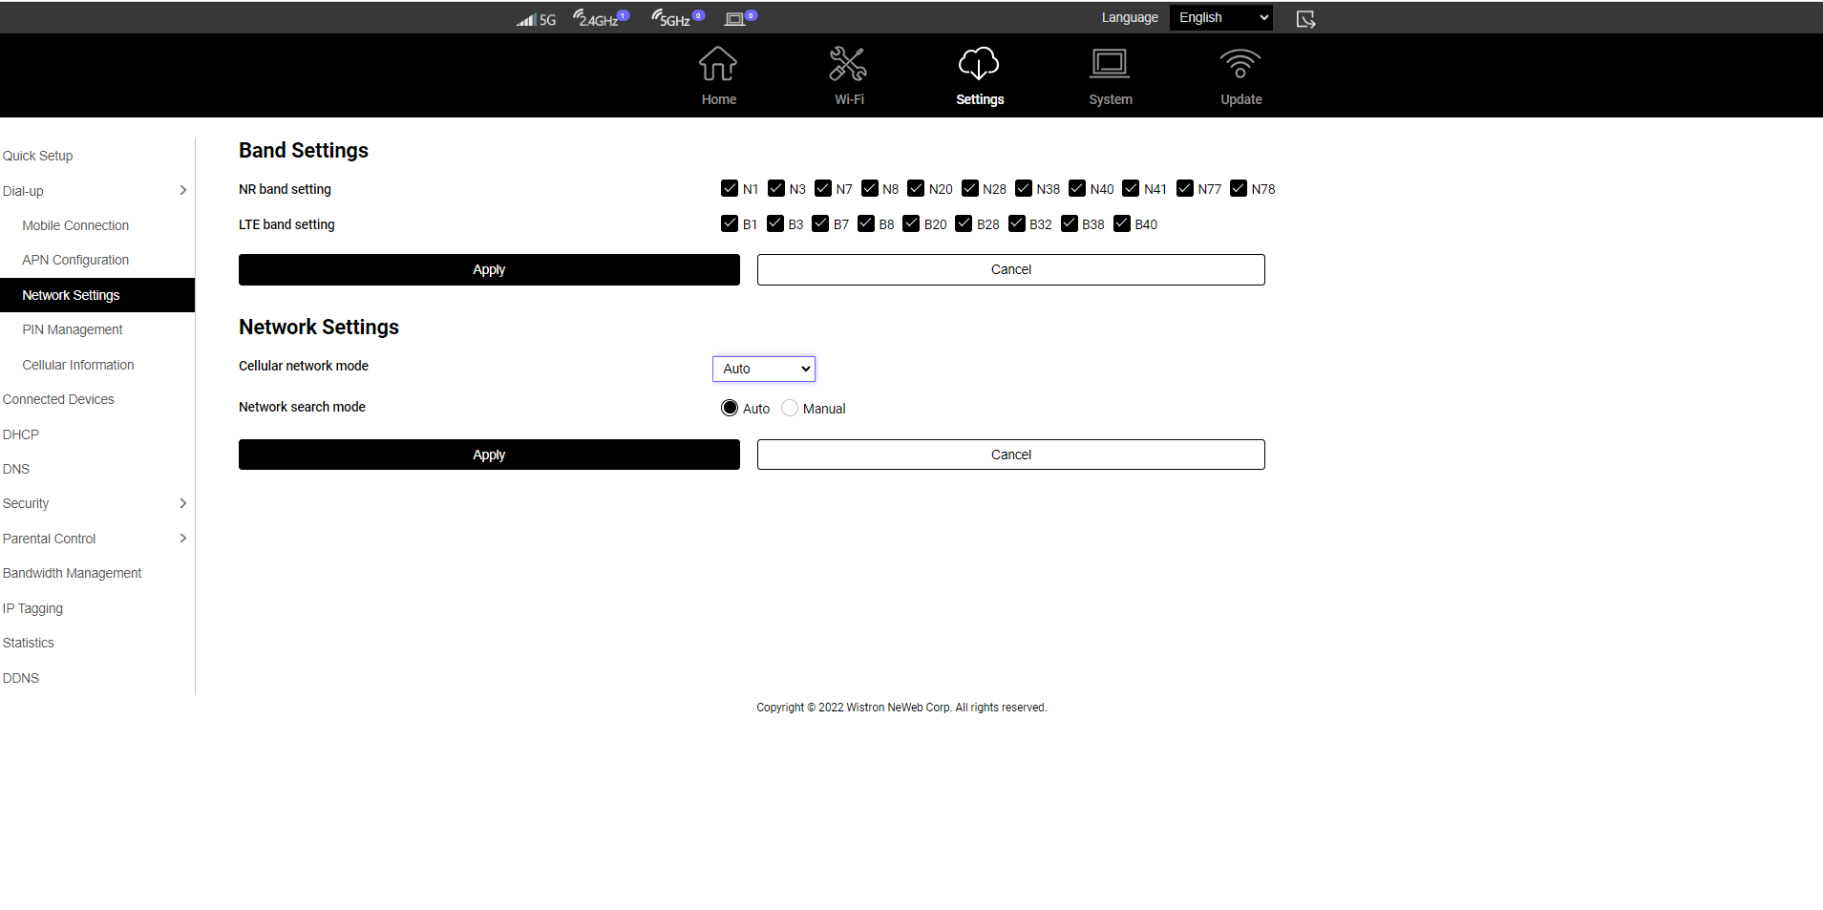Cancel the Network Settings changes
The image size is (1823, 910).
coord(1011,455)
